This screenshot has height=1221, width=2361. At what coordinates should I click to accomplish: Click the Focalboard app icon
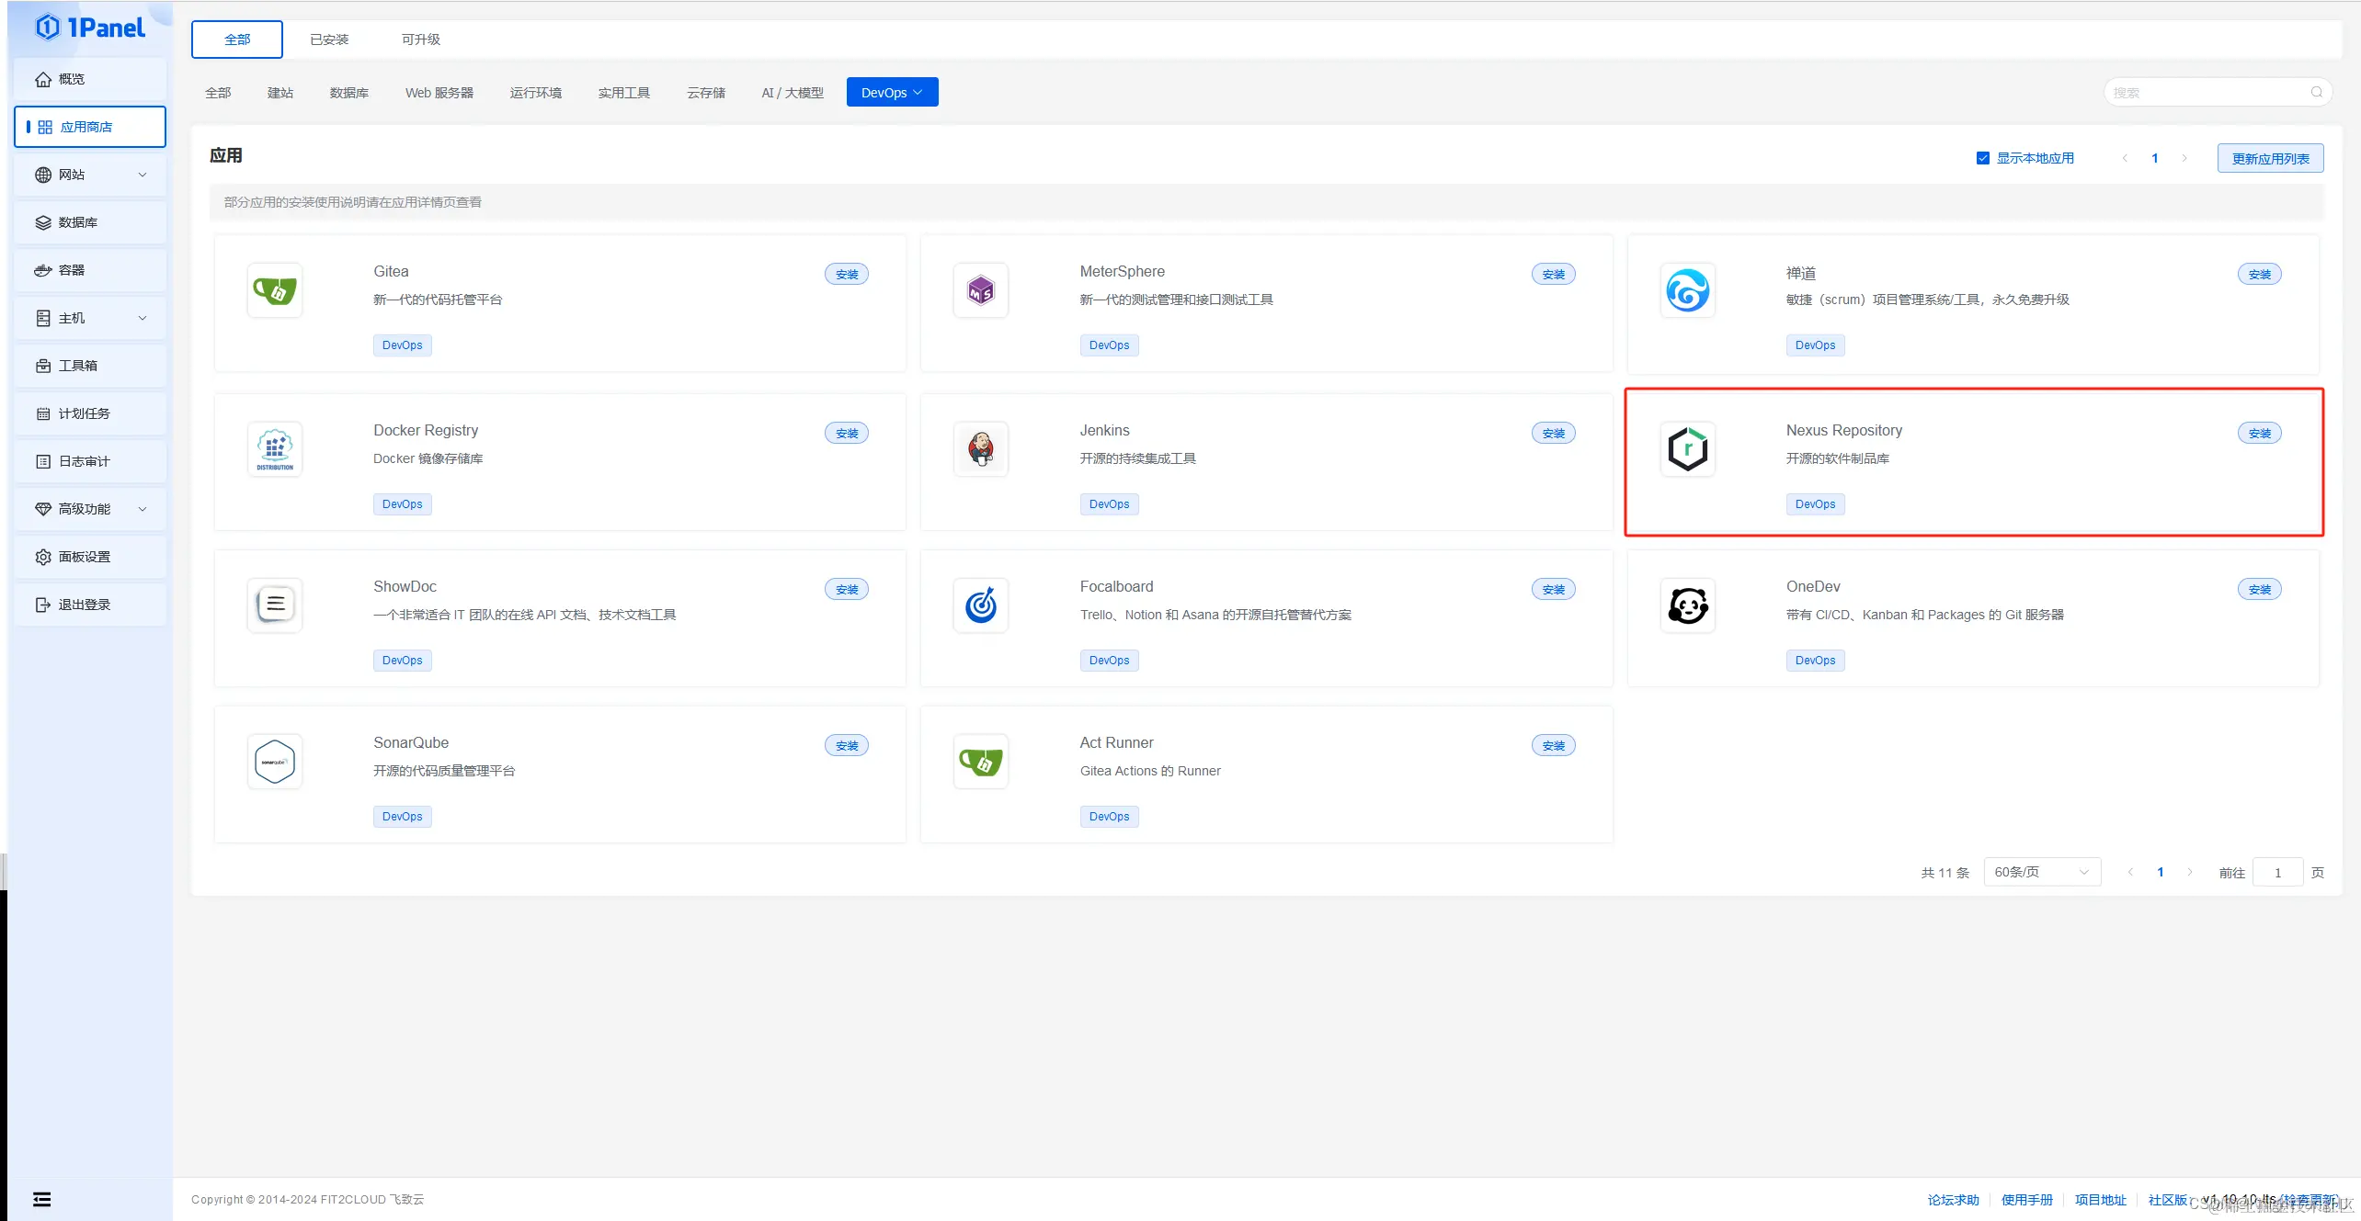981,605
